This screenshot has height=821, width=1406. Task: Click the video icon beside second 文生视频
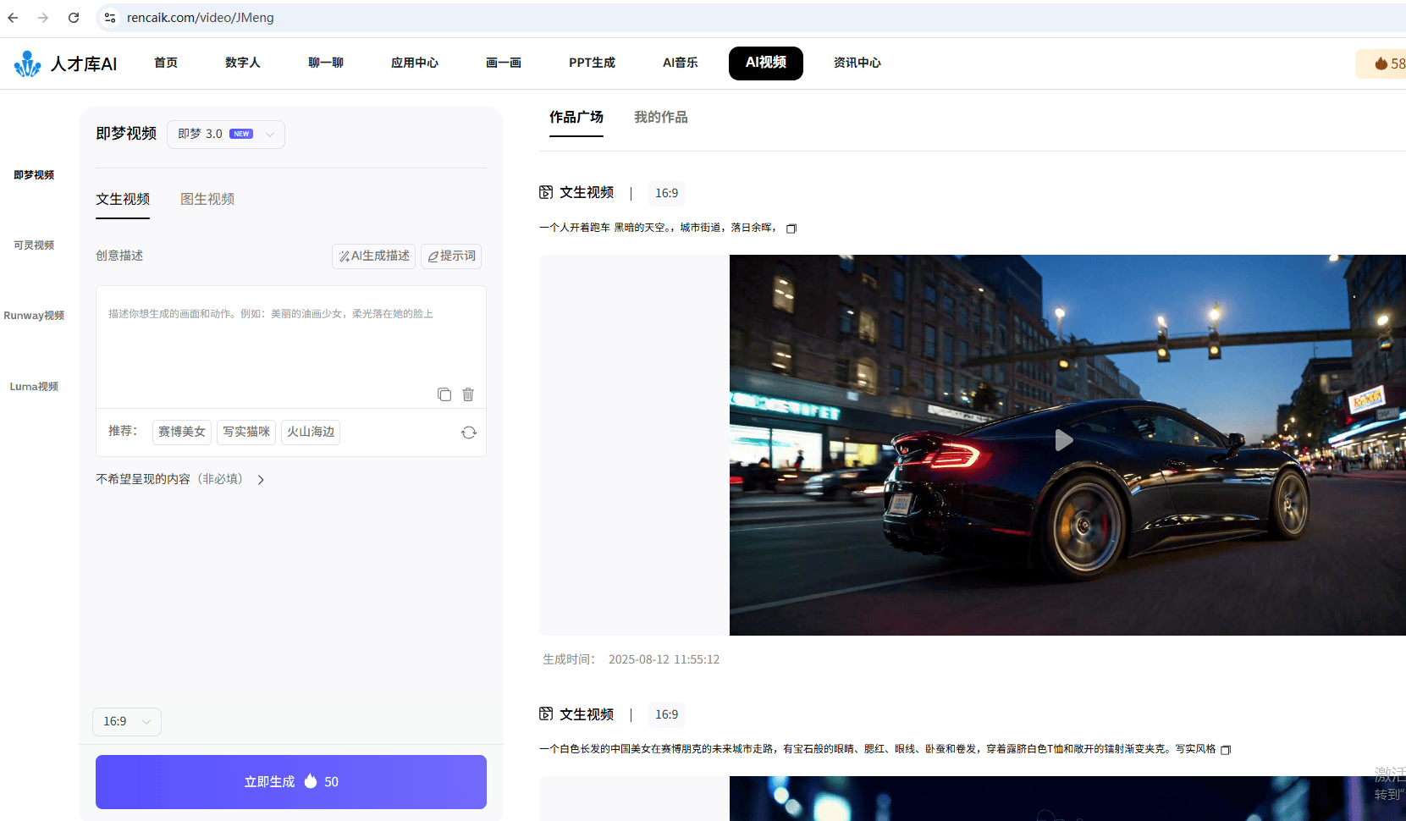pyautogui.click(x=546, y=714)
